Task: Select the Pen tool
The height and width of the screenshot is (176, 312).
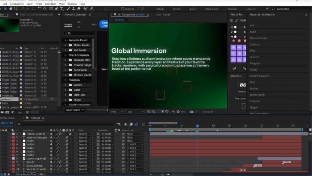Action: 57,9
